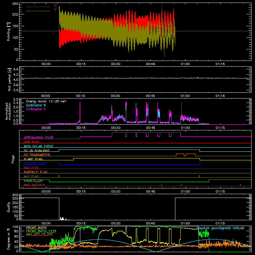Image resolution: width=255 pixels, height=255 pixels.
Task: Click the Pointing axis title
Action: tap(9, 32)
